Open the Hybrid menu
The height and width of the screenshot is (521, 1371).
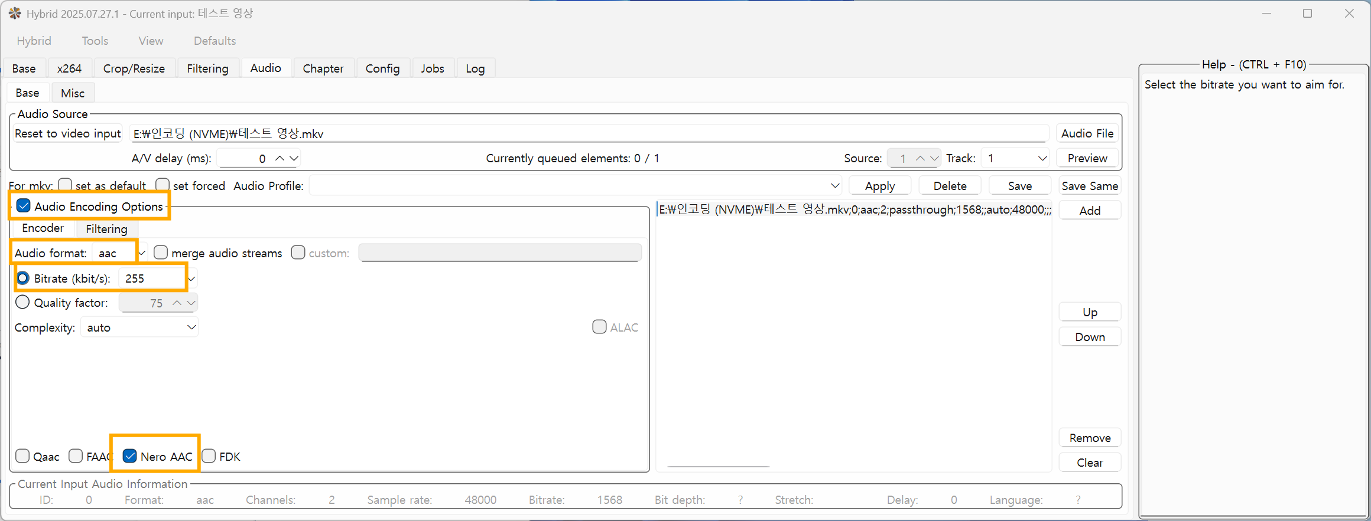[x=34, y=41]
